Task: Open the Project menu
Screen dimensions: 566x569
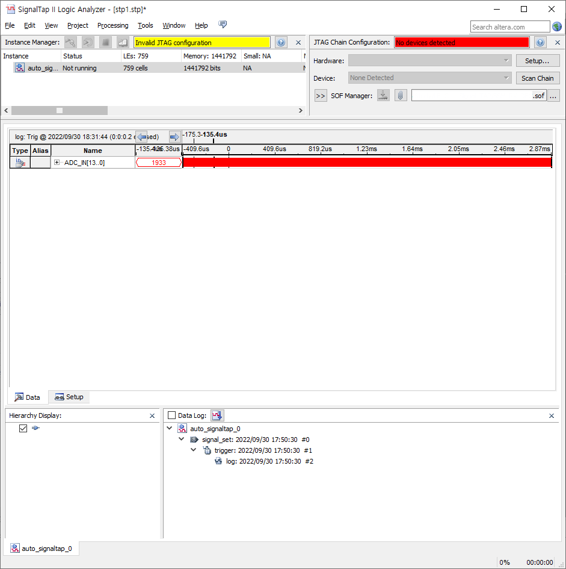Action: tap(78, 25)
